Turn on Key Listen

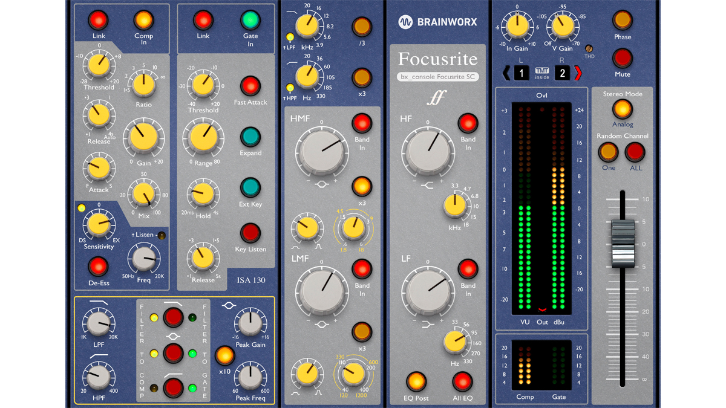coord(250,233)
